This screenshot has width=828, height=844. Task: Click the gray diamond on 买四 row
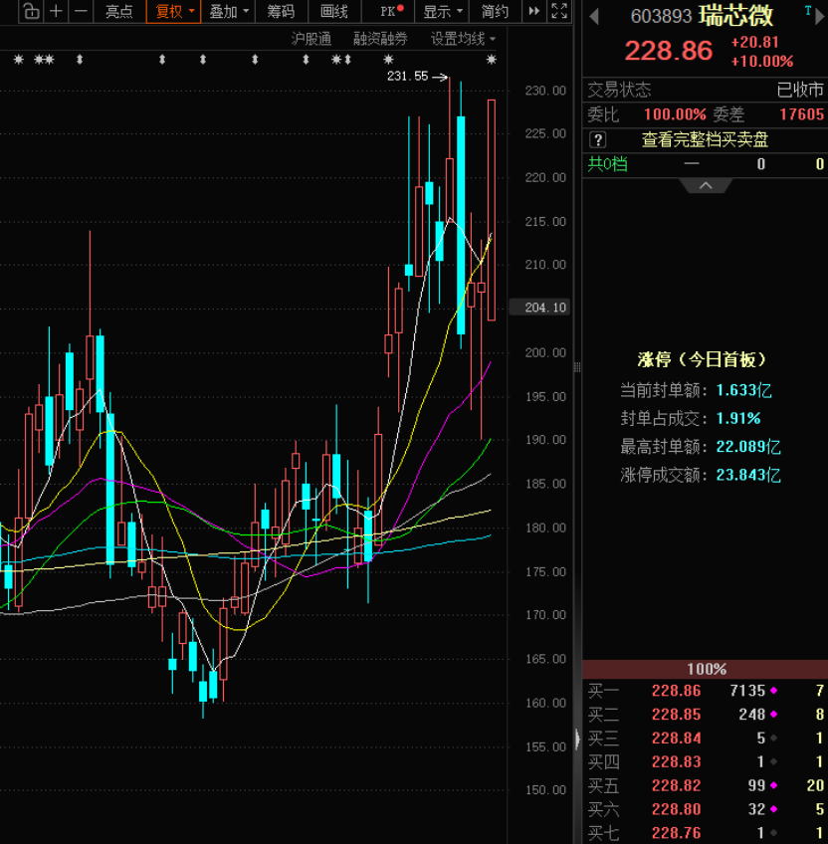[773, 761]
